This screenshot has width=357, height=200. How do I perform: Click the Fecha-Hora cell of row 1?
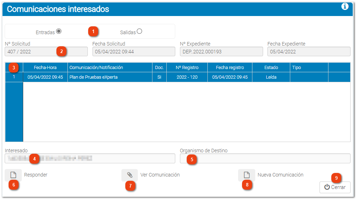coord(45,77)
